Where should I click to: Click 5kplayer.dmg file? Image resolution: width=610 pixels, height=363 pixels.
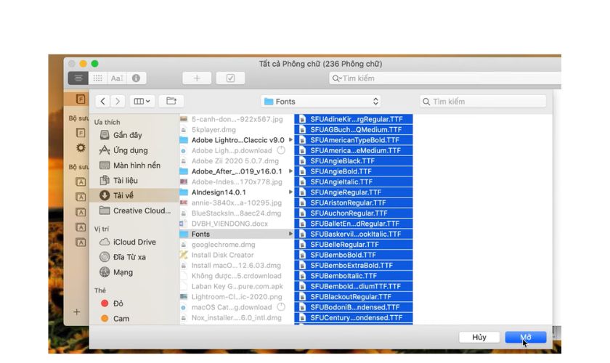pyautogui.click(x=236, y=129)
